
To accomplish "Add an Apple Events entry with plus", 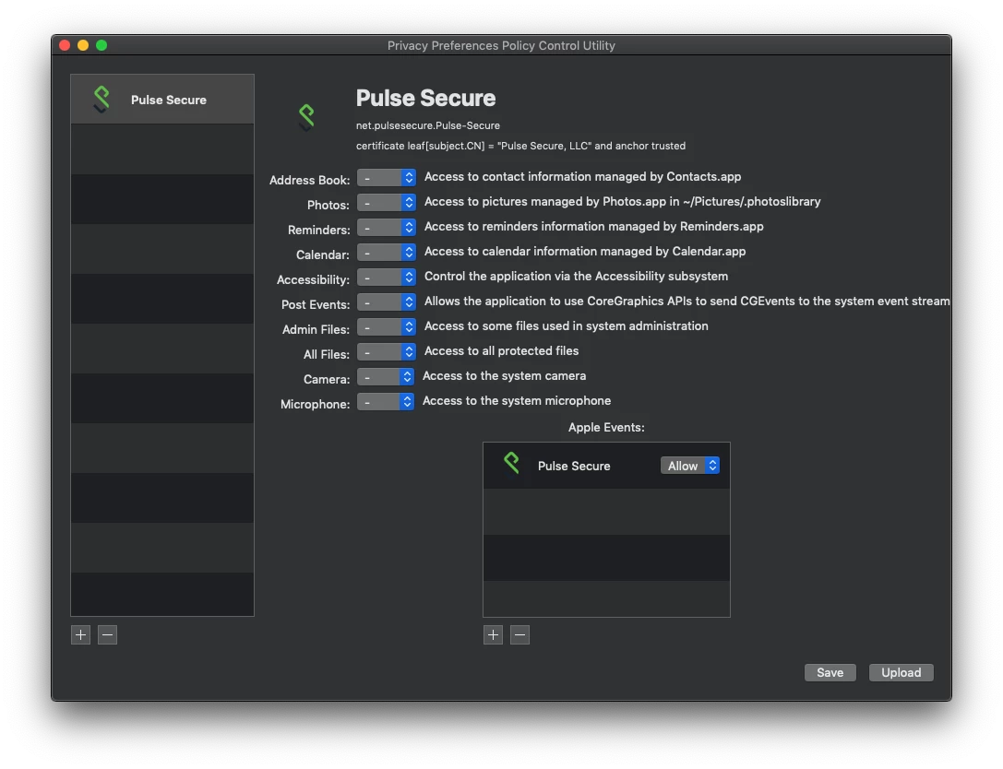I will pyautogui.click(x=493, y=634).
